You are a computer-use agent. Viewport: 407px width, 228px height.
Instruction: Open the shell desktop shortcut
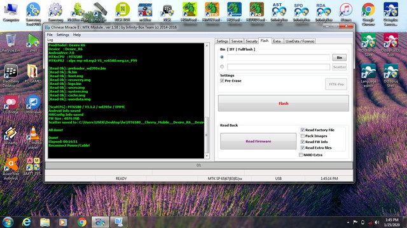(33, 42)
